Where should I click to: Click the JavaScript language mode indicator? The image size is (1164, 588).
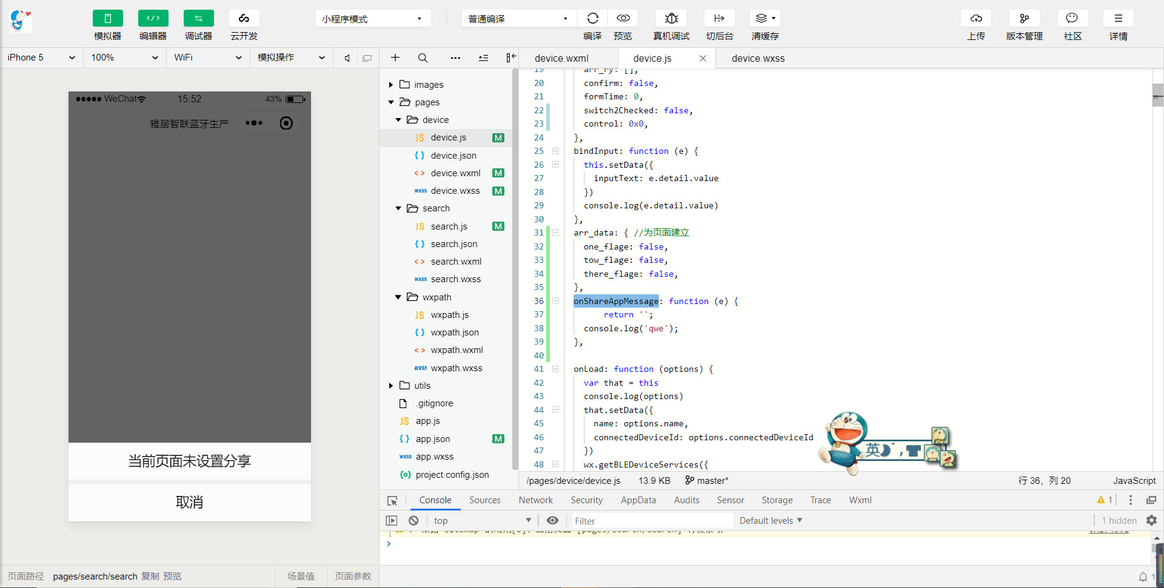[1134, 480]
